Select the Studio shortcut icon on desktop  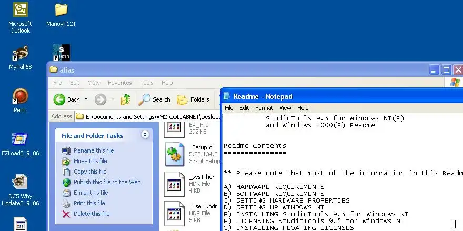62,53
